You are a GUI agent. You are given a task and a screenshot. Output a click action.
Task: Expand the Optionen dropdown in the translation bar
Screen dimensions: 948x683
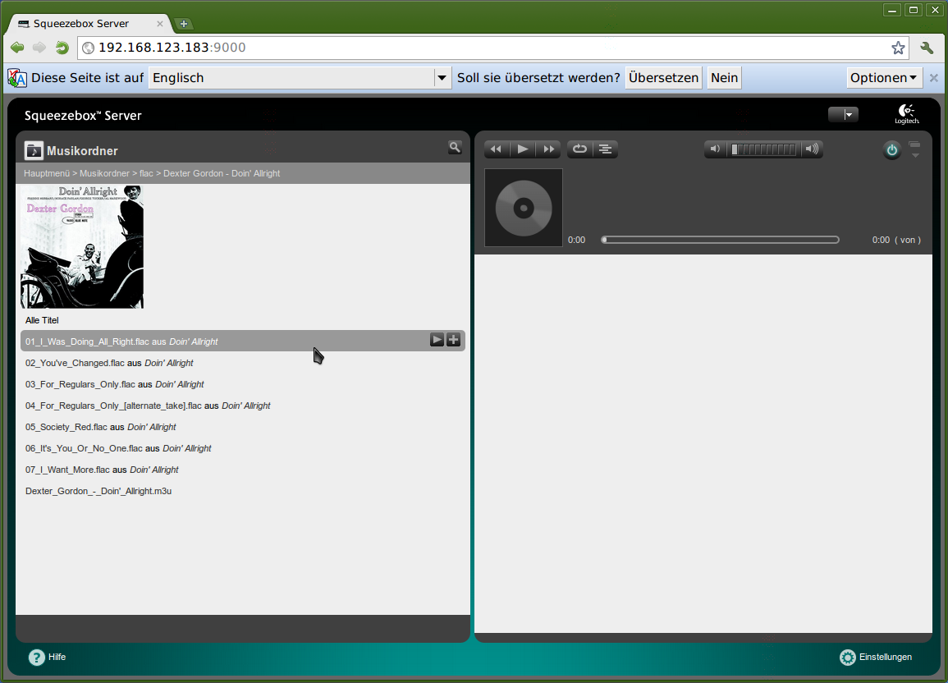tap(884, 77)
